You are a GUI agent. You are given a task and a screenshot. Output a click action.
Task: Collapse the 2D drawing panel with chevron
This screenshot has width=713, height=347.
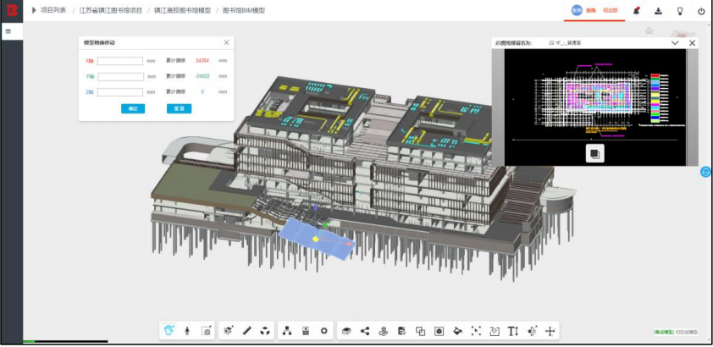(675, 42)
